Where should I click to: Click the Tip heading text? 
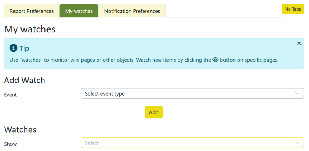[x=24, y=48]
